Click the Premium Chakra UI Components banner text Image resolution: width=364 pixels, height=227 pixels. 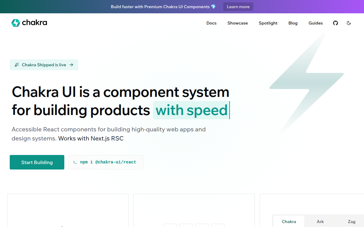(177, 7)
